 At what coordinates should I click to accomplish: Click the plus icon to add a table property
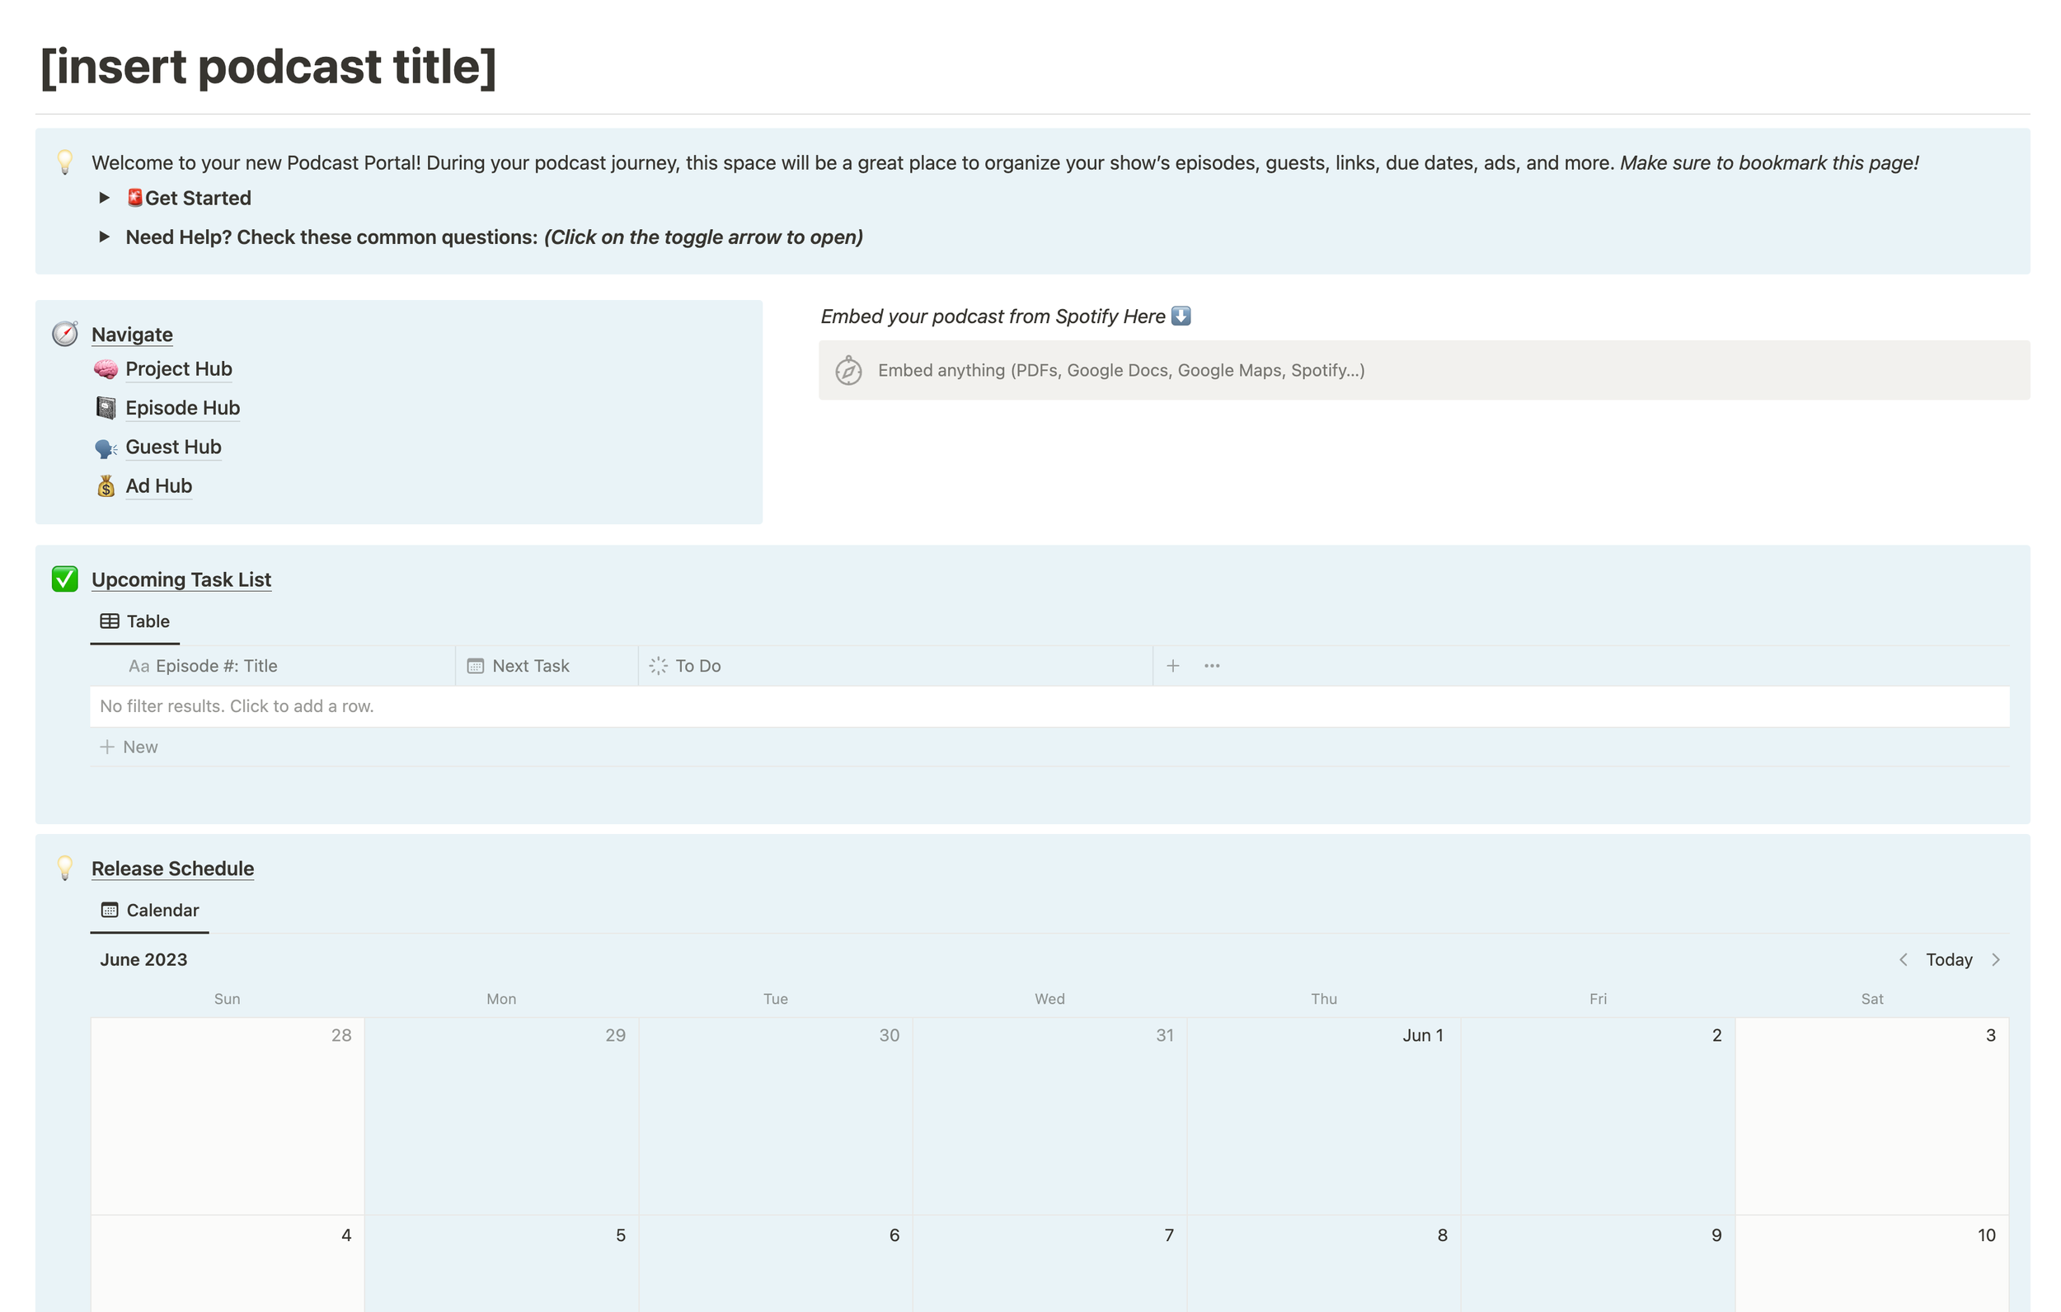point(1173,666)
